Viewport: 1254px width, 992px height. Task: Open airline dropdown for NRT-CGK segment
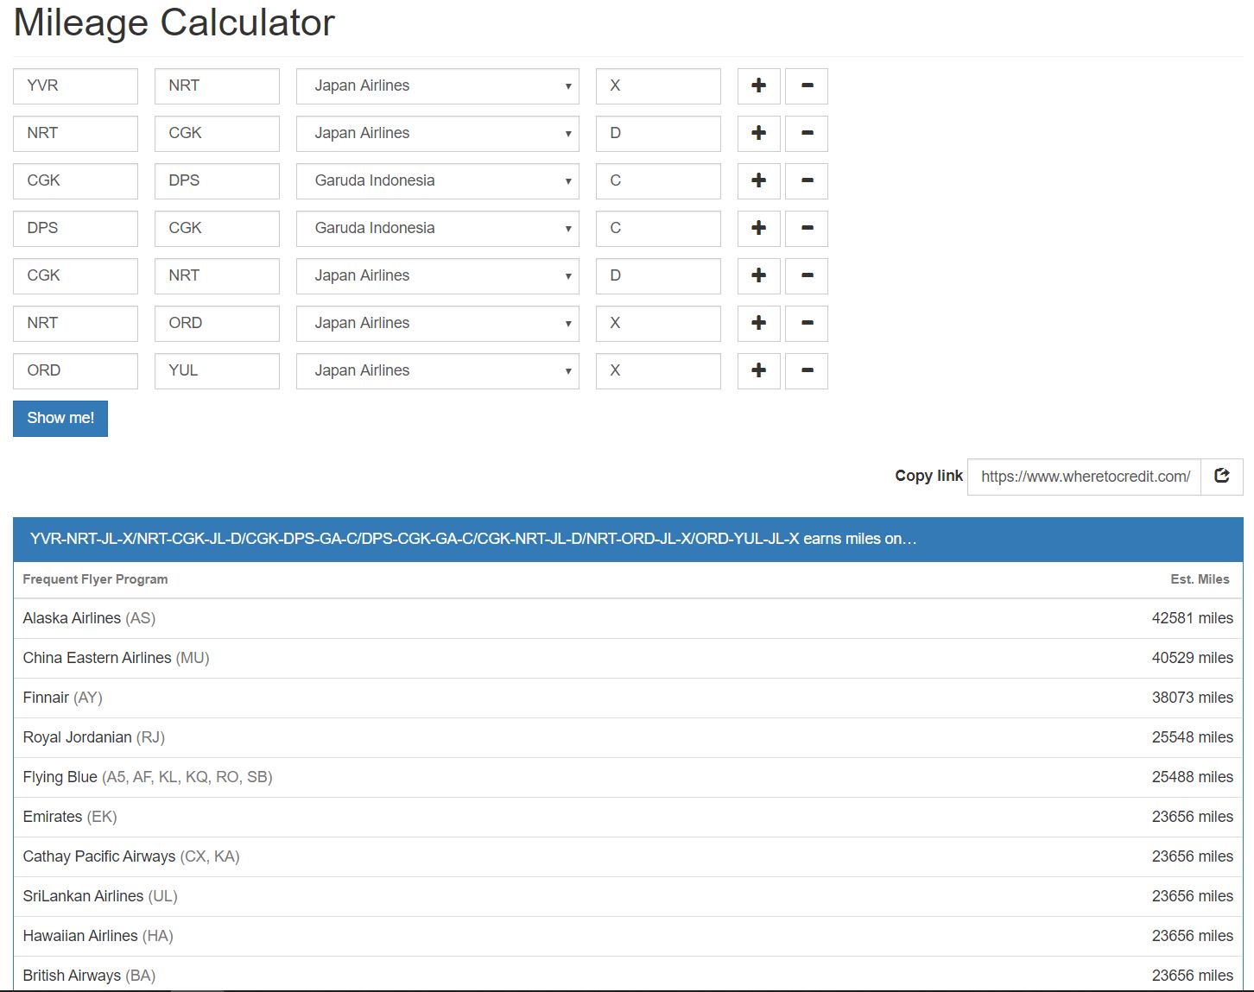pyautogui.click(x=438, y=134)
